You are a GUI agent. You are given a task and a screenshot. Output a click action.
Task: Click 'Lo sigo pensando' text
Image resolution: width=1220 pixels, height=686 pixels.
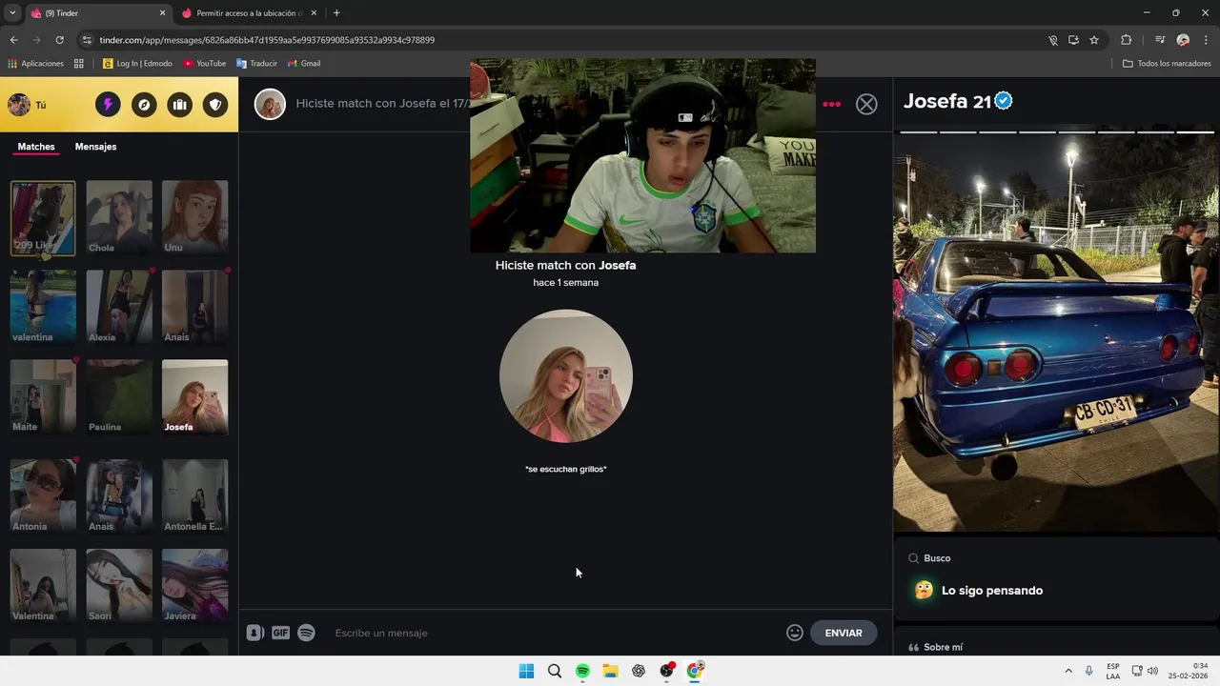click(992, 591)
